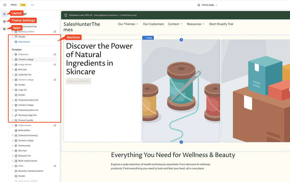290x182 pixels.
Task: Click Explore Our Collection button
Action: point(78,81)
